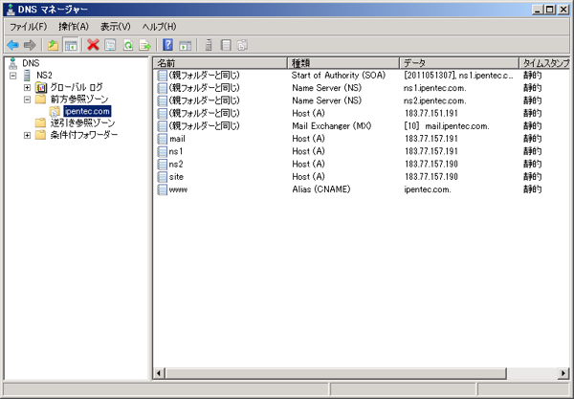Open the 操作(A) menu
Viewport: 574px width, 399px height.
tap(74, 27)
